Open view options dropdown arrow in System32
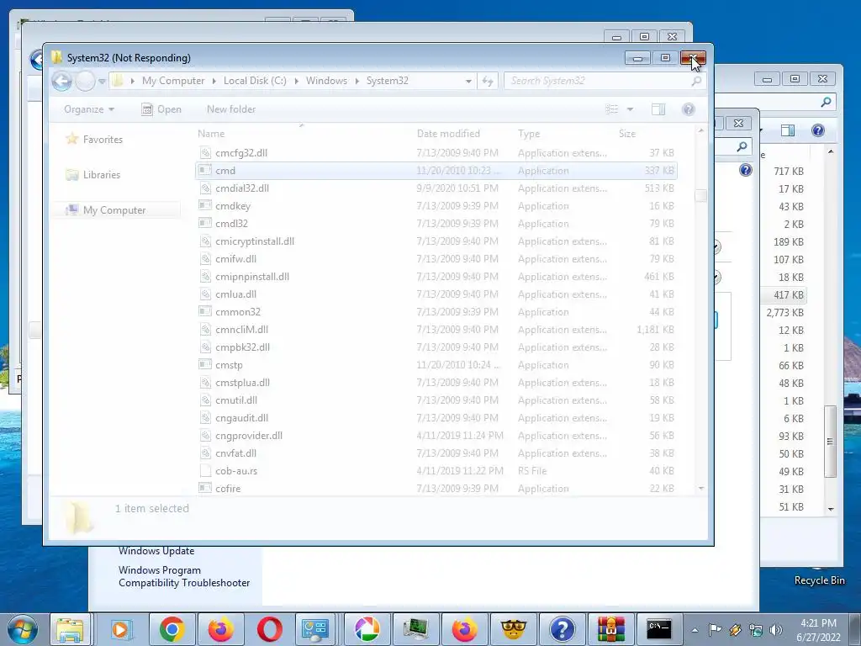Image resolution: width=861 pixels, height=646 pixels. [630, 109]
